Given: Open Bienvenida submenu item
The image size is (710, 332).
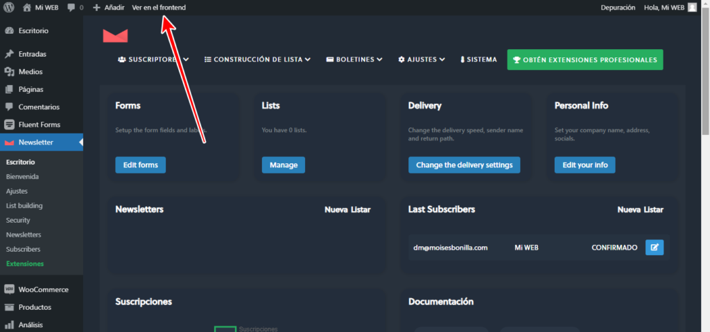Looking at the screenshot, I should pyautogui.click(x=22, y=176).
